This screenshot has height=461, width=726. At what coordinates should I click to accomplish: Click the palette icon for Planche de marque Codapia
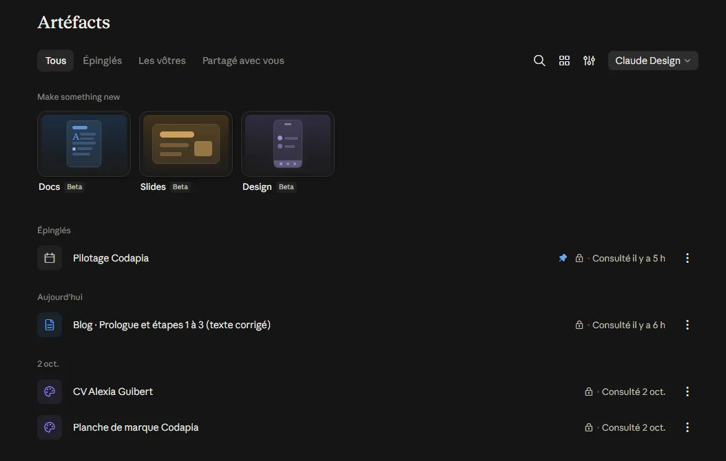click(x=50, y=427)
